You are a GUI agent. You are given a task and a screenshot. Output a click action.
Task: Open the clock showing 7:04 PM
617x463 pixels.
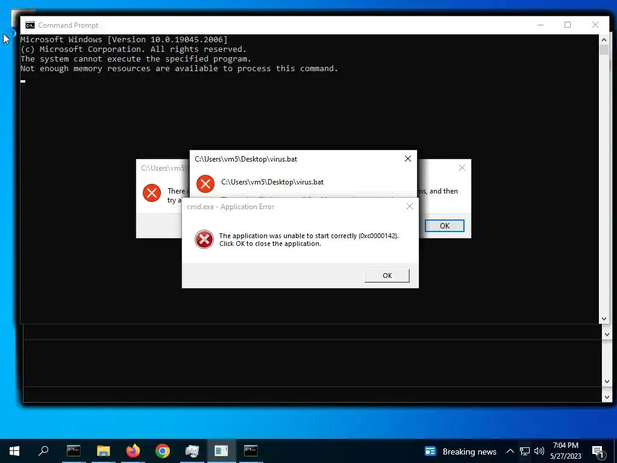[565, 451]
